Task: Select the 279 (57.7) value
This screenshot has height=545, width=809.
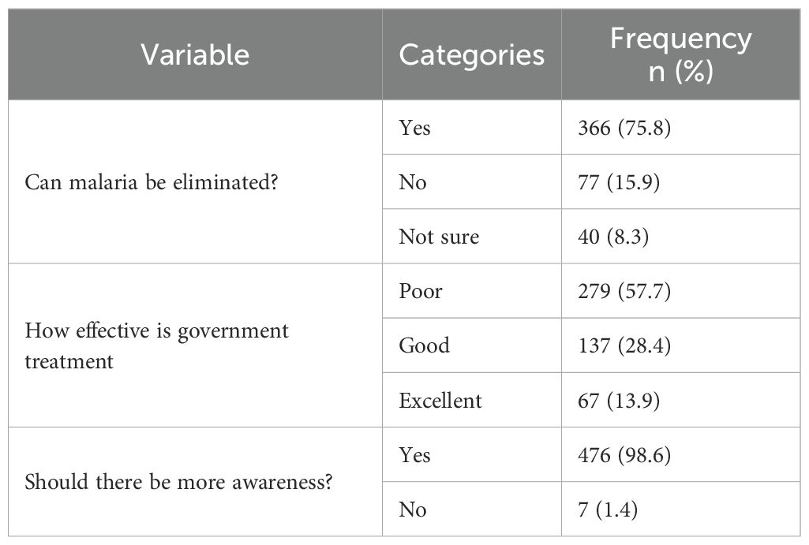Action: (x=624, y=291)
